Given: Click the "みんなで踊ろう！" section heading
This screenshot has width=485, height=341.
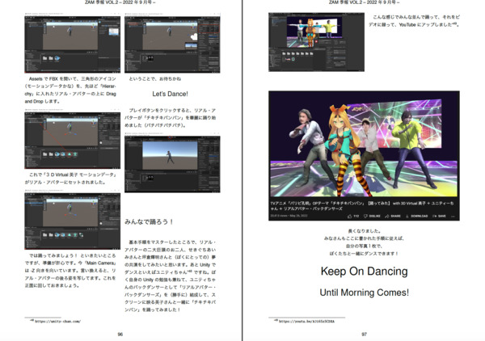Looking at the screenshot, I should click(x=150, y=221).
